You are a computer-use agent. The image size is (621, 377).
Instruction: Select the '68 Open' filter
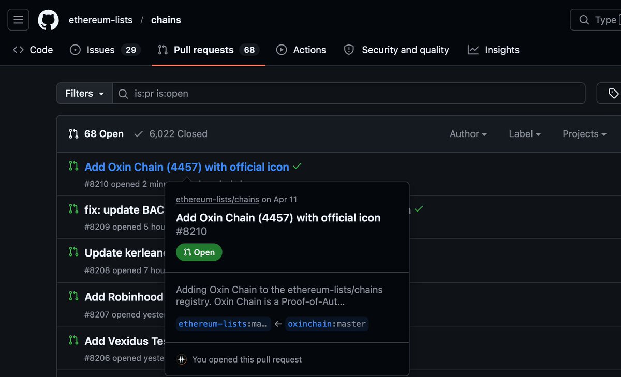coord(103,133)
